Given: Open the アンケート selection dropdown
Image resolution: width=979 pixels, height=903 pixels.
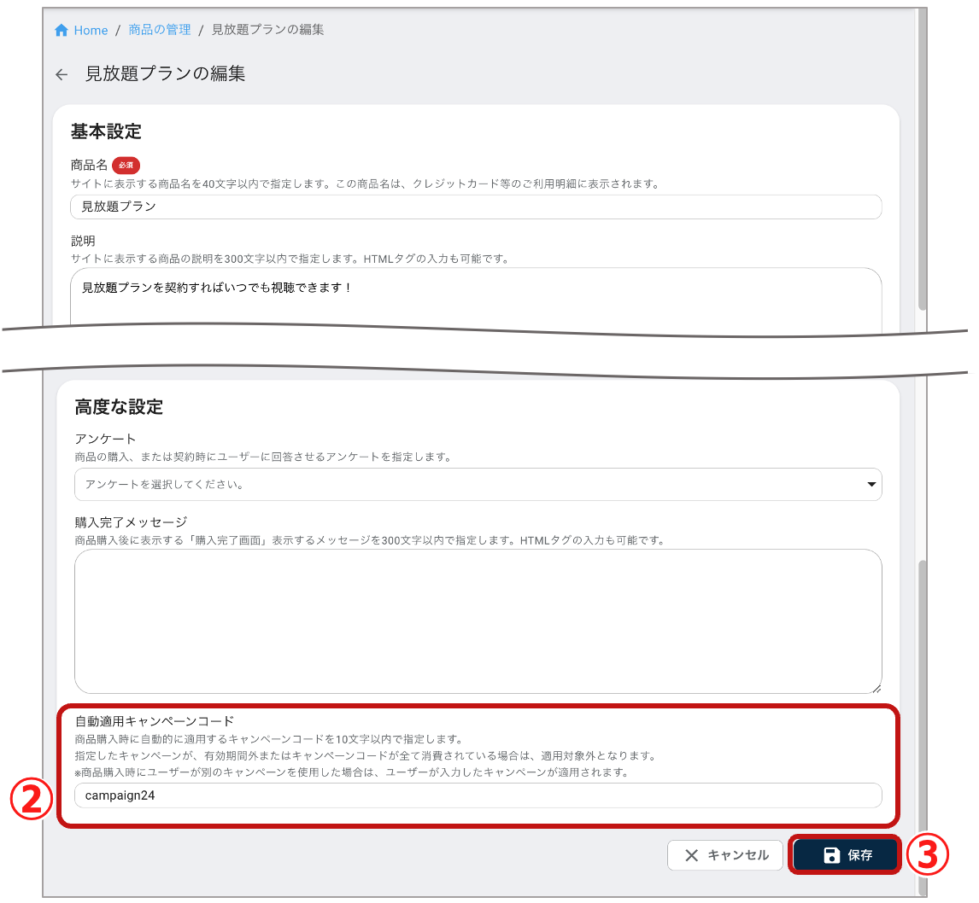Looking at the screenshot, I should pos(478,485).
